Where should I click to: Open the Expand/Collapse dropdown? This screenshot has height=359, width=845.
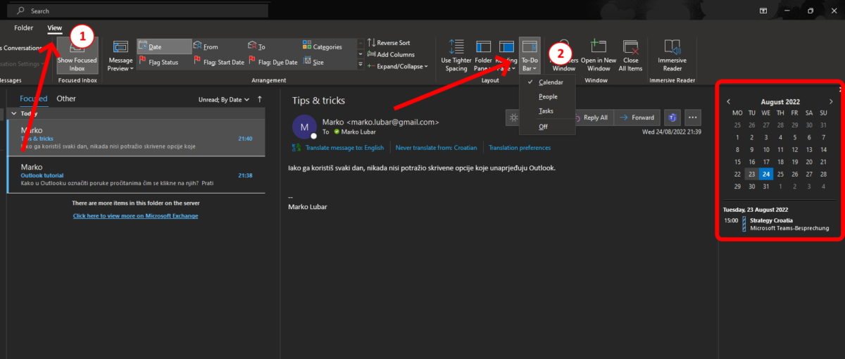(x=397, y=66)
